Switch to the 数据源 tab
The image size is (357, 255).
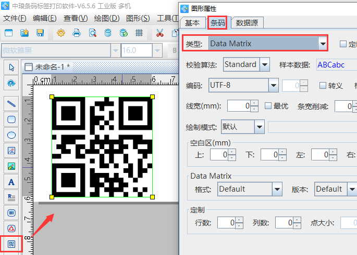point(247,23)
